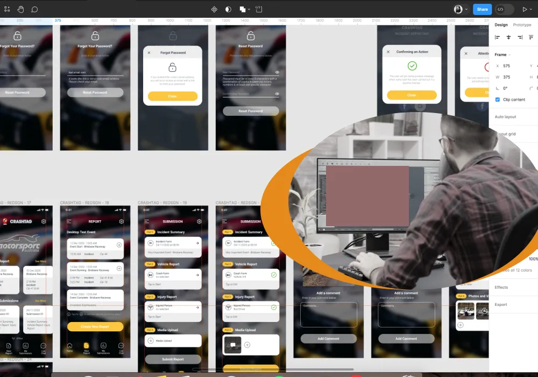This screenshot has height=377, width=538.
Task: Select the Hand tool
Action: coord(20,9)
